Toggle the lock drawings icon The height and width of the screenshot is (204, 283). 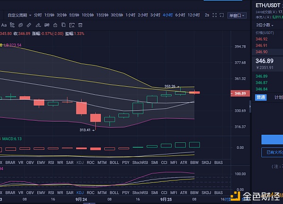[x=55, y=25]
